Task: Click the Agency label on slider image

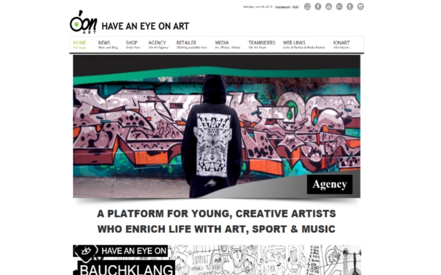Action: pyautogui.click(x=330, y=184)
